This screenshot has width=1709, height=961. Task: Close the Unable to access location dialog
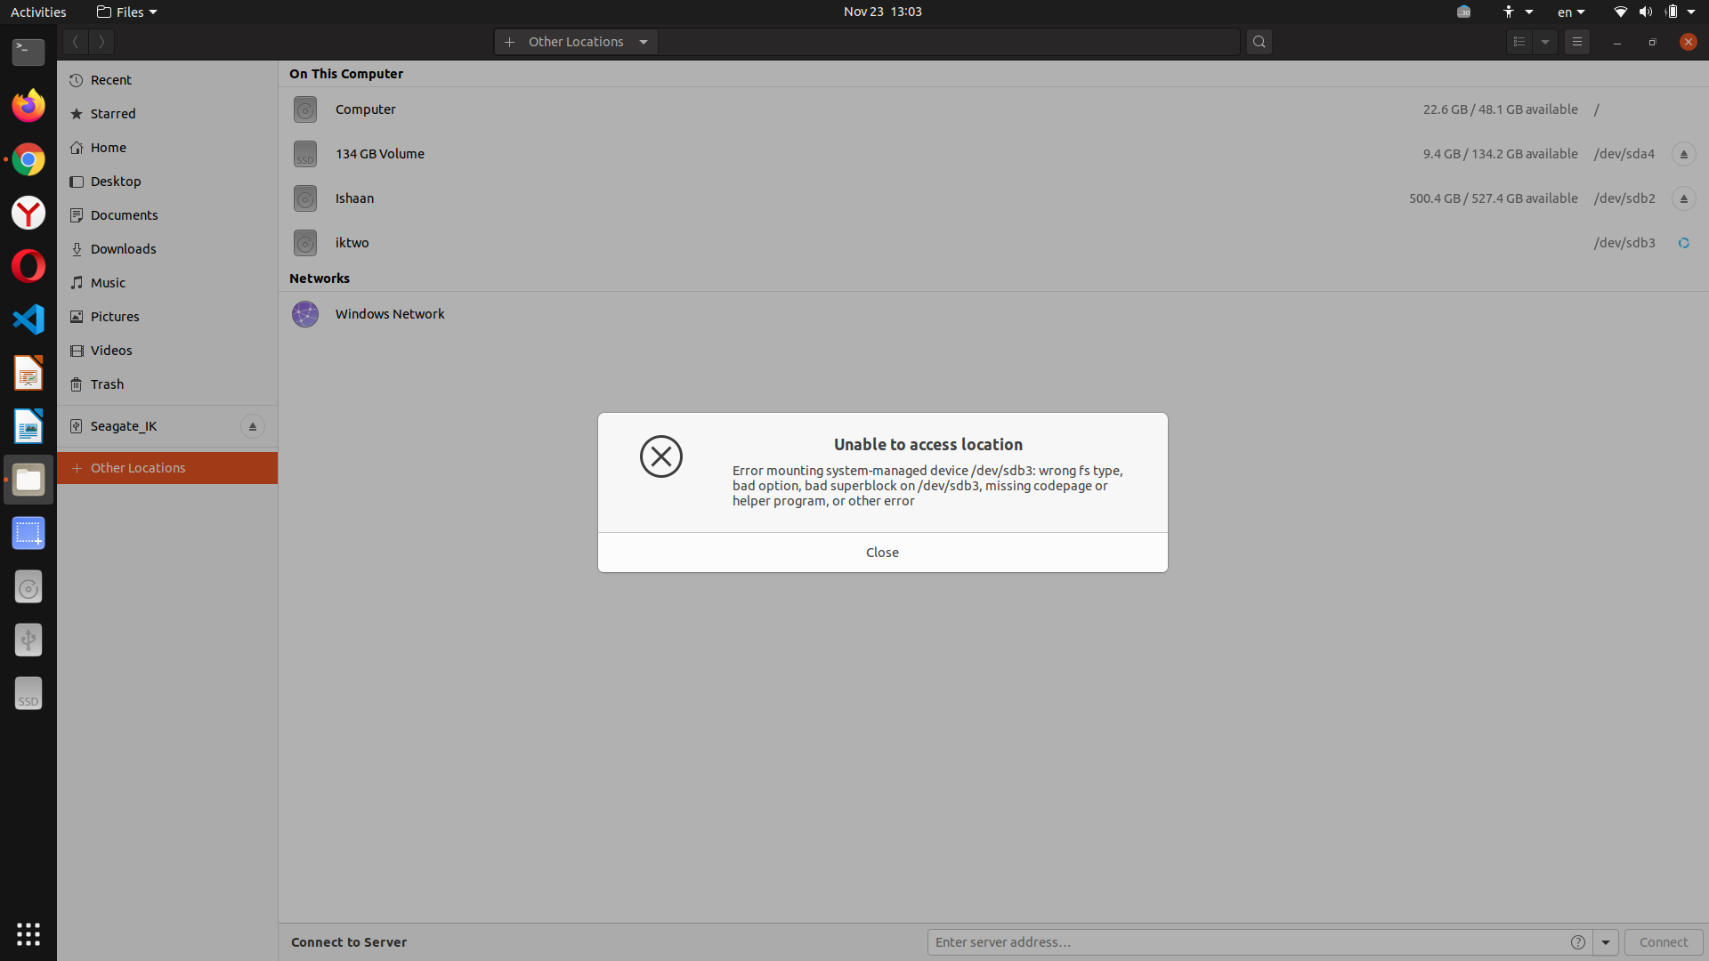(x=882, y=553)
